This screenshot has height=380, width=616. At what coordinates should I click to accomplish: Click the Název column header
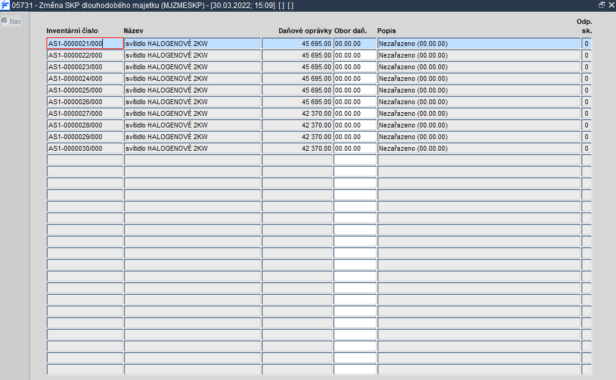pos(133,31)
